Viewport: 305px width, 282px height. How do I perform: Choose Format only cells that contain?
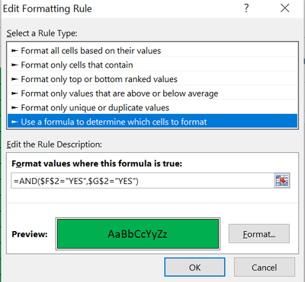click(x=152, y=65)
